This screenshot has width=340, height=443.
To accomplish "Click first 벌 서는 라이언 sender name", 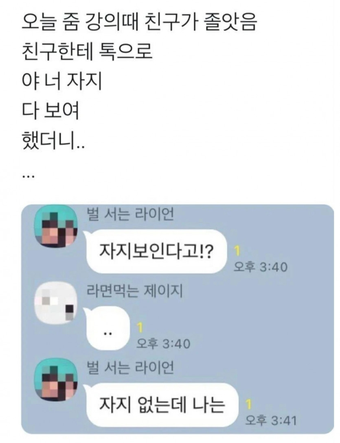I will coord(130,214).
